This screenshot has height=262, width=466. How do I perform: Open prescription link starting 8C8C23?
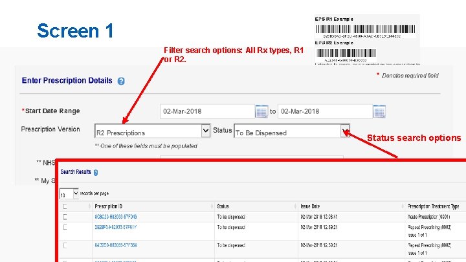click(116, 217)
